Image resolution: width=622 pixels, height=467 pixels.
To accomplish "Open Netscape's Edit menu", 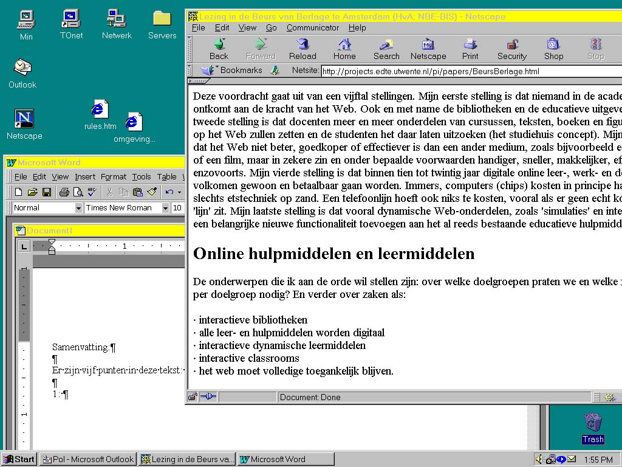I will [222, 28].
